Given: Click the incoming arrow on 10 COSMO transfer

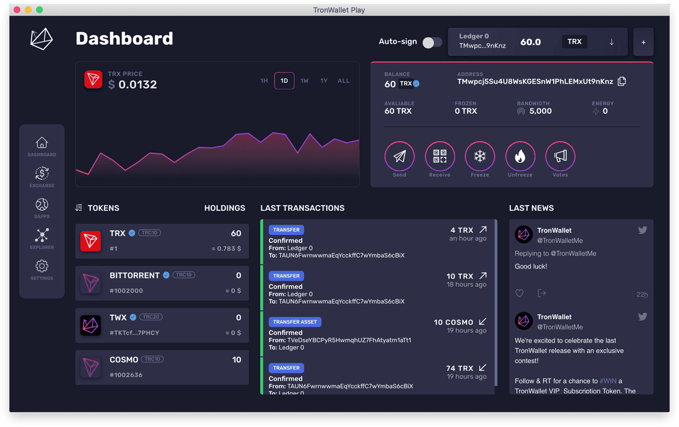Looking at the screenshot, I should pyautogui.click(x=483, y=321).
